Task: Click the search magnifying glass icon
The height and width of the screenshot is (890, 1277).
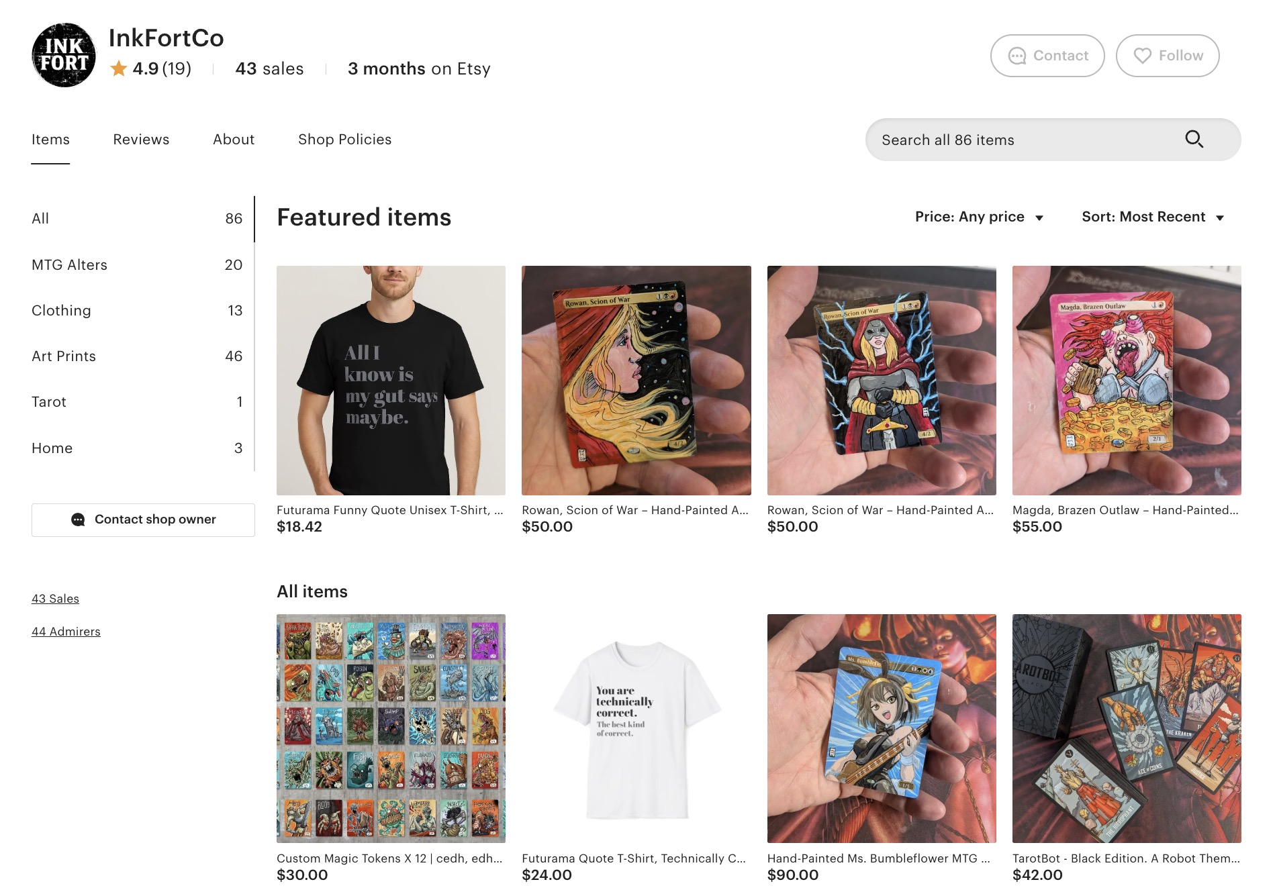Action: [x=1194, y=139]
